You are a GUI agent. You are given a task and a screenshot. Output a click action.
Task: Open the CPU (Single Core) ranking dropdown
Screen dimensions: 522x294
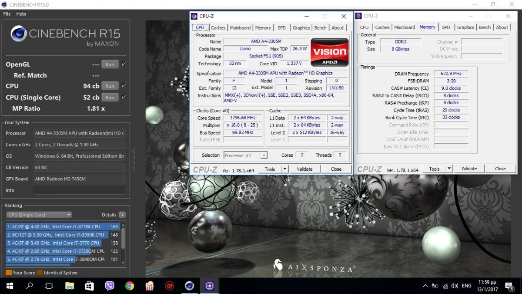click(x=39, y=215)
